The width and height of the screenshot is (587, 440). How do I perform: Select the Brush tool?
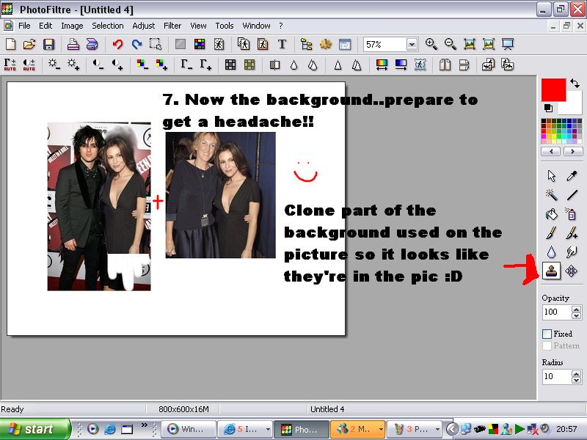[x=552, y=233]
